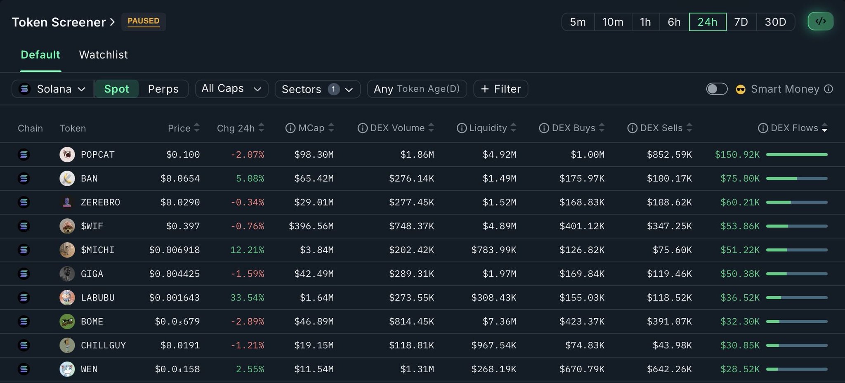This screenshot has height=383, width=845.
Task: Select the 7D timeframe tab
Action: point(741,22)
